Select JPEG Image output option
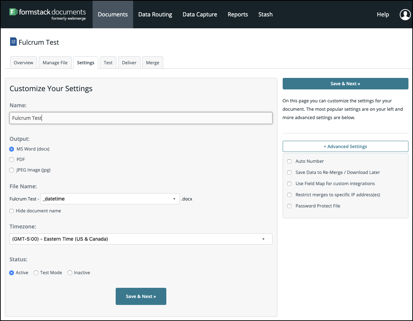 coord(12,170)
